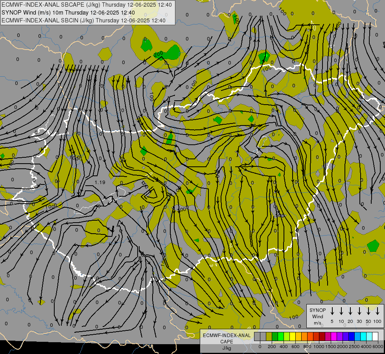Viewport: 385px width, 354px height.
Task: Pick the pure blue swatch in CAPE legend
Action: point(351,336)
